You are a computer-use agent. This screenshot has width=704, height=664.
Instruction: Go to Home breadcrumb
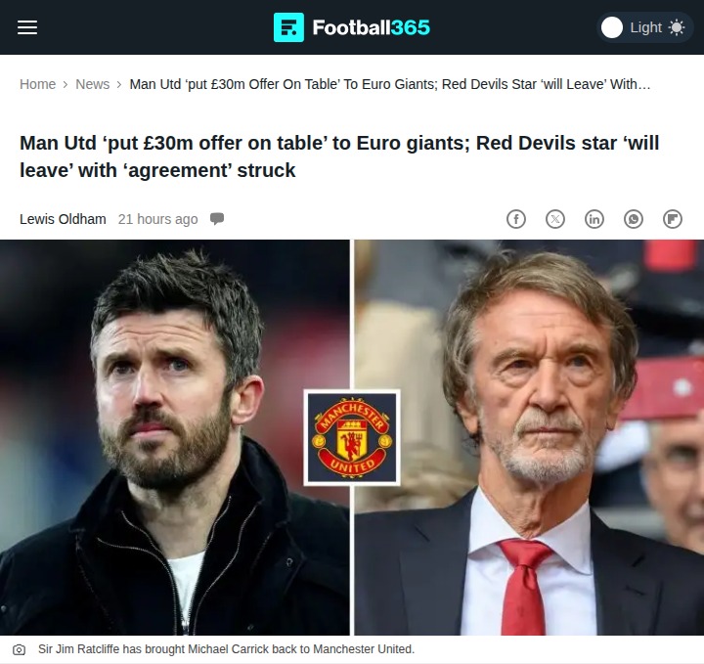38,84
